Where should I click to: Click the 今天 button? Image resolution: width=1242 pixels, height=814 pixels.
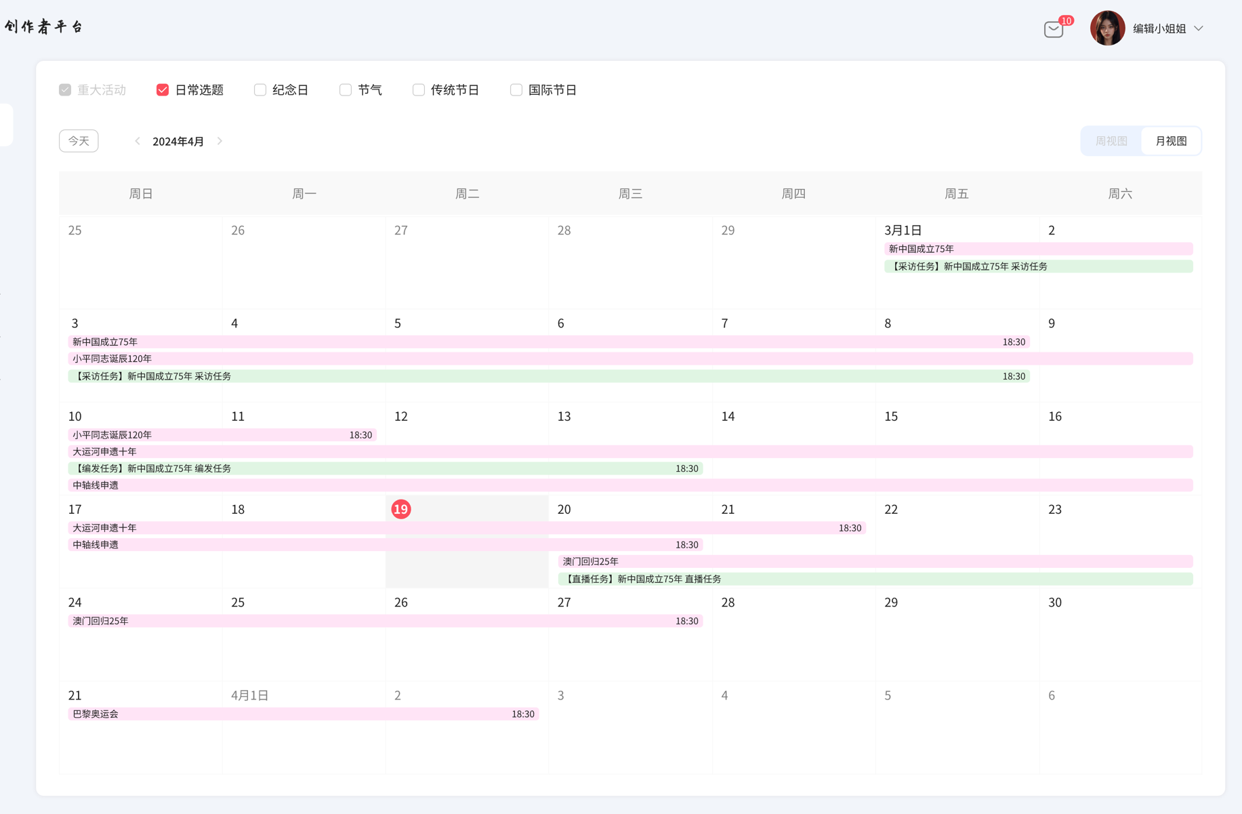point(79,141)
